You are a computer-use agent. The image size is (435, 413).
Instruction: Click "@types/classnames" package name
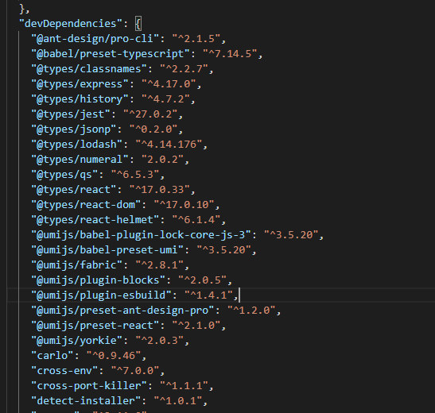pyautogui.click(x=89, y=68)
